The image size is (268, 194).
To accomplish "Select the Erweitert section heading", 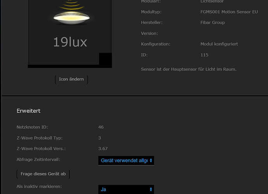I will (28, 111).
